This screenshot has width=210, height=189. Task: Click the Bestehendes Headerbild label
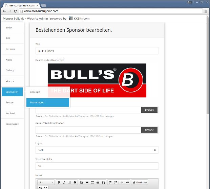(x=50, y=60)
